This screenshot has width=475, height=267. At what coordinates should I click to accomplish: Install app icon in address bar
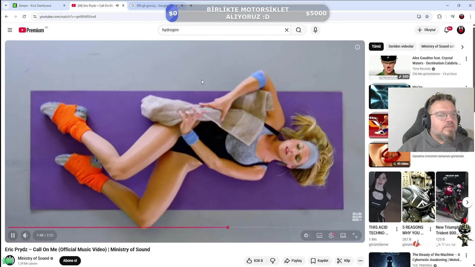[x=419, y=17]
